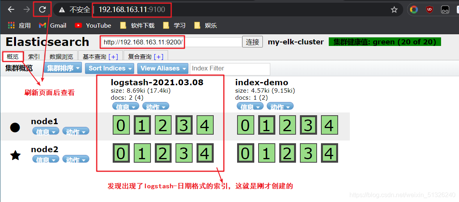The width and height of the screenshot is (459, 202).
Task: Open 信息 dropdown under logstash-2021.03.08
Action: pos(126,106)
